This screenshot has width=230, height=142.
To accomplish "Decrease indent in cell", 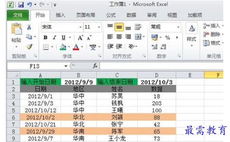I will [x=110, y=46].
